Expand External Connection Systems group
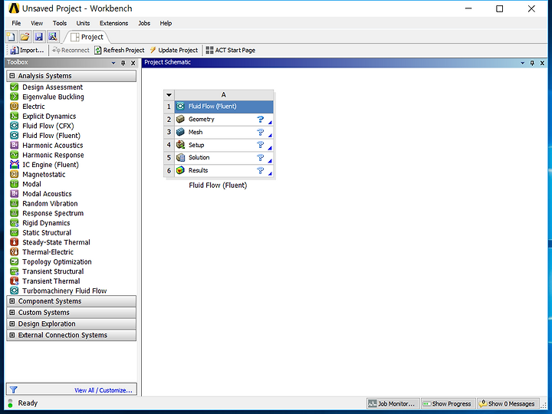Viewport: 552px width, 414px height. click(12, 335)
